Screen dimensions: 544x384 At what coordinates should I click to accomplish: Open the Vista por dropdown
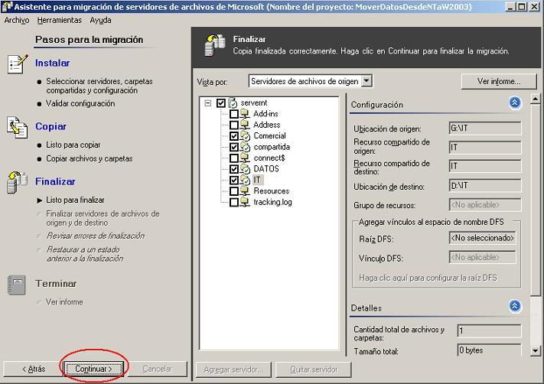(366, 81)
